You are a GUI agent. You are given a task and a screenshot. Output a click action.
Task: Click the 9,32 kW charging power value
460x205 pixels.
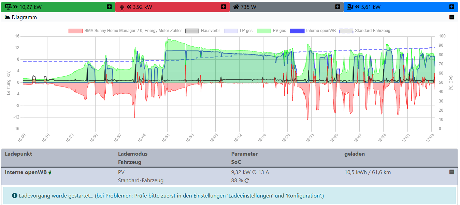pyautogui.click(x=241, y=172)
